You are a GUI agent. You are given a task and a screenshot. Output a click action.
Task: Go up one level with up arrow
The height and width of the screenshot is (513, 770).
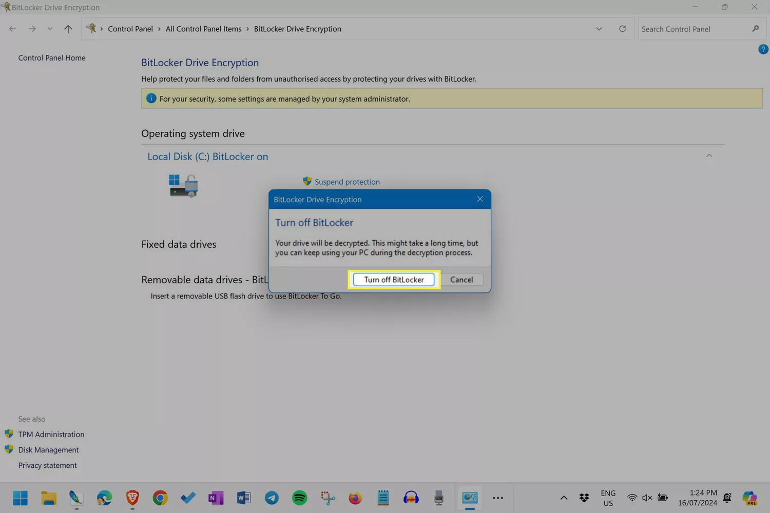coord(68,29)
